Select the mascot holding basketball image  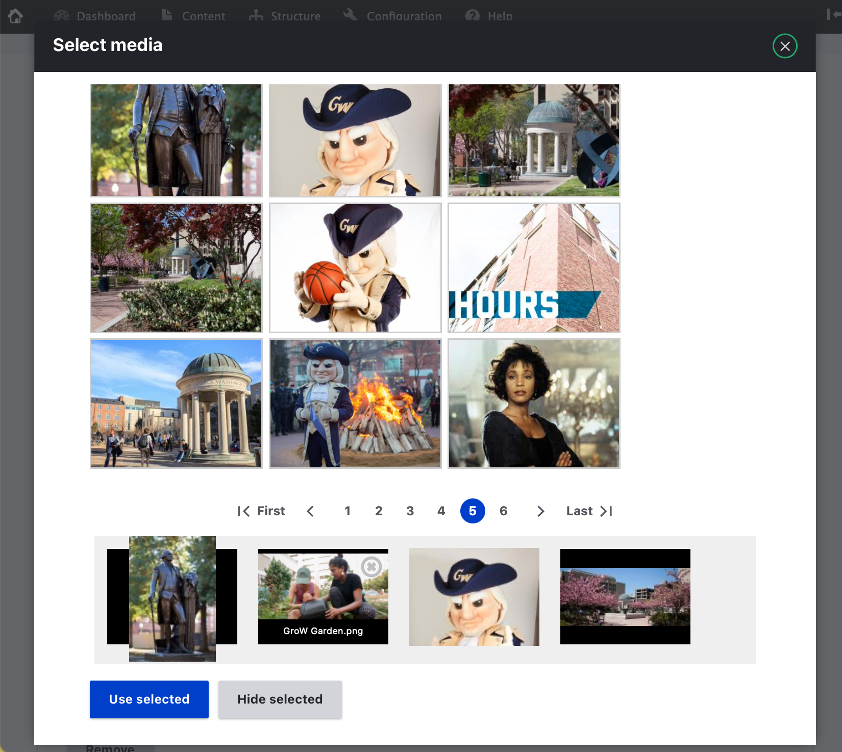[355, 267]
